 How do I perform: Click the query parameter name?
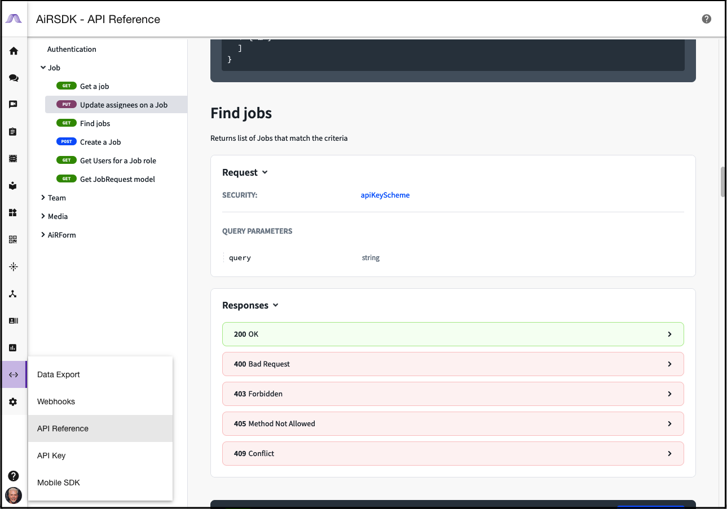tap(240, 258)
